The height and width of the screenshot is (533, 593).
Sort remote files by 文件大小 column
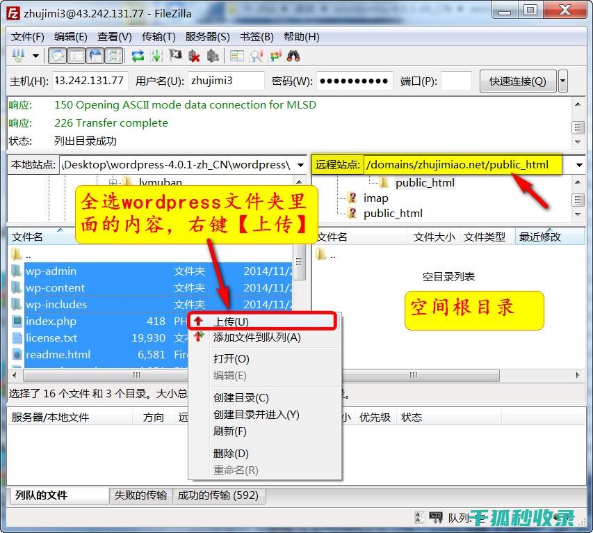(434, 237)
